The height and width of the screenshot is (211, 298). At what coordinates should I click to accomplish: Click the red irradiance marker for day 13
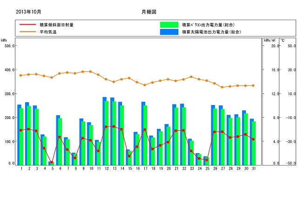pos(114,127)
